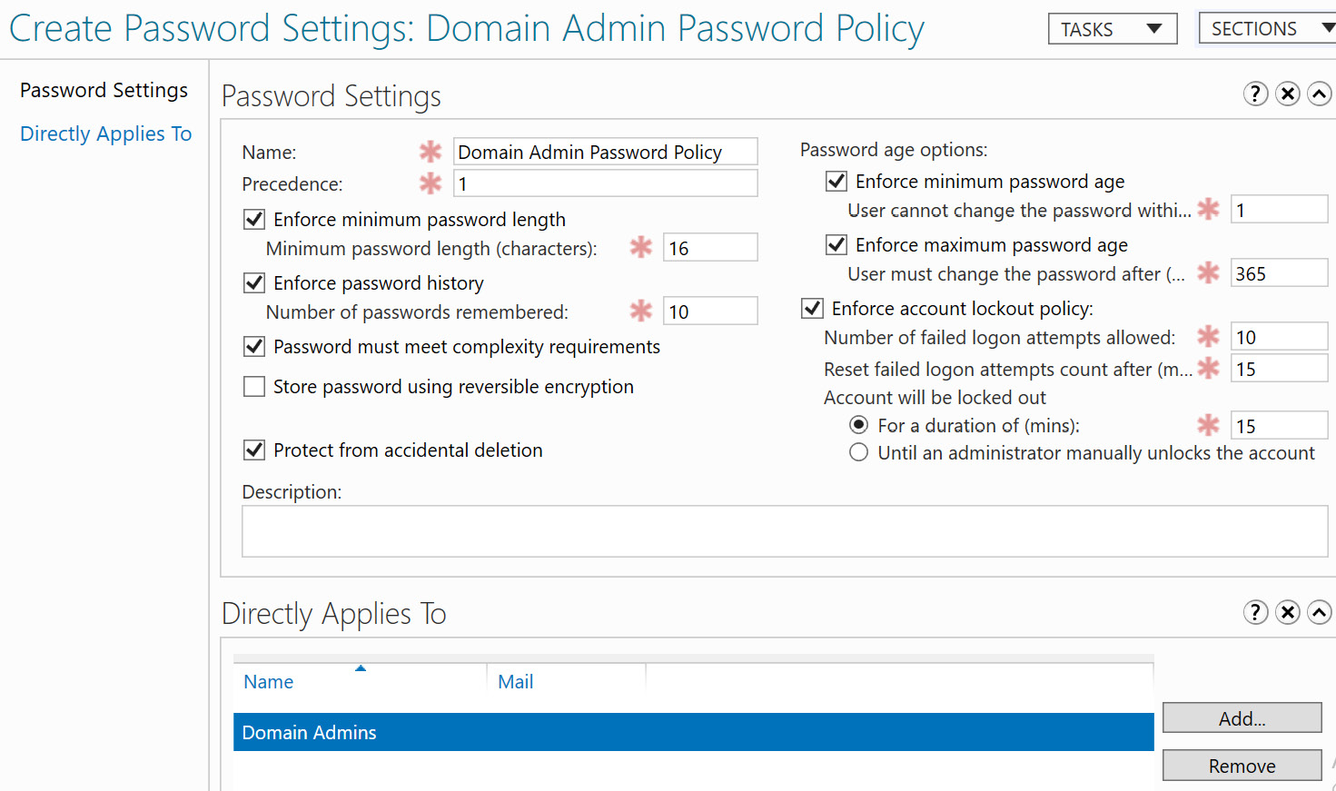
Task: Collapse the Password Settings section
Action: point(1320,94)
